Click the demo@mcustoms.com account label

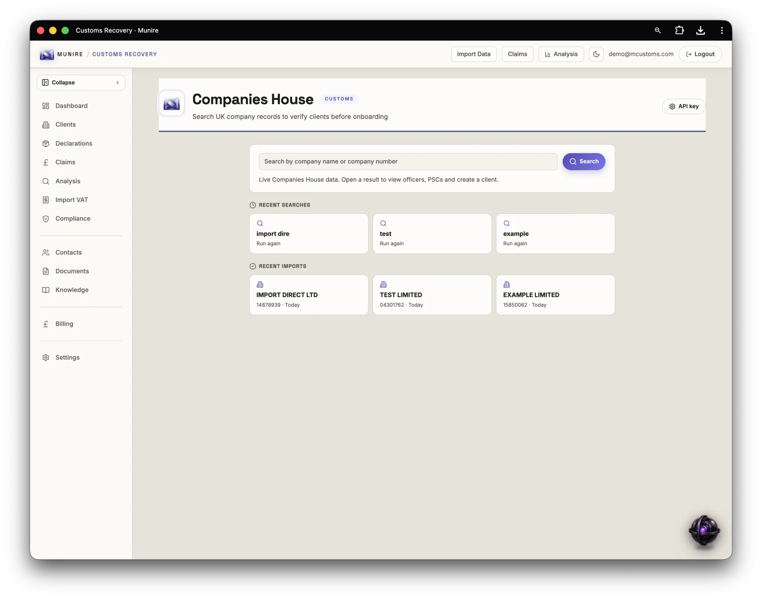click(641, 54)
